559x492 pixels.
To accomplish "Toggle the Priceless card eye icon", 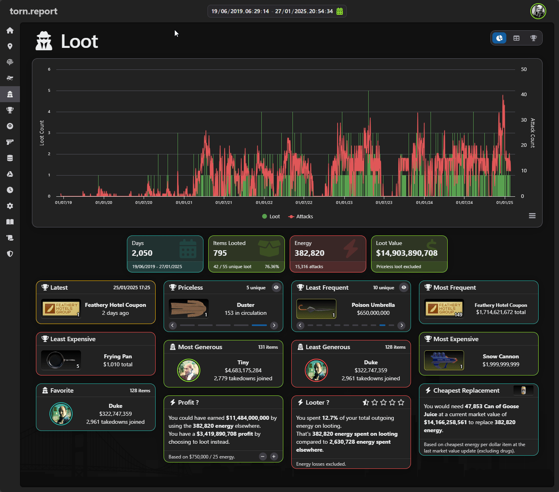I will (x=276, y=287).
